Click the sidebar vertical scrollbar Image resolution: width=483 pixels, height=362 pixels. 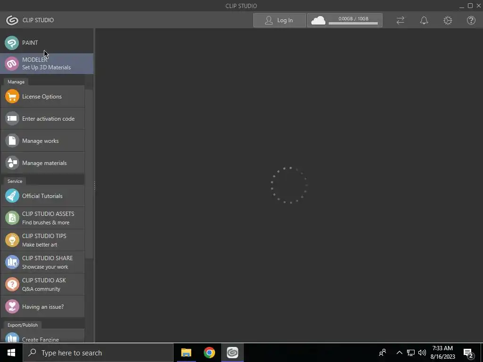pos(89,174)
